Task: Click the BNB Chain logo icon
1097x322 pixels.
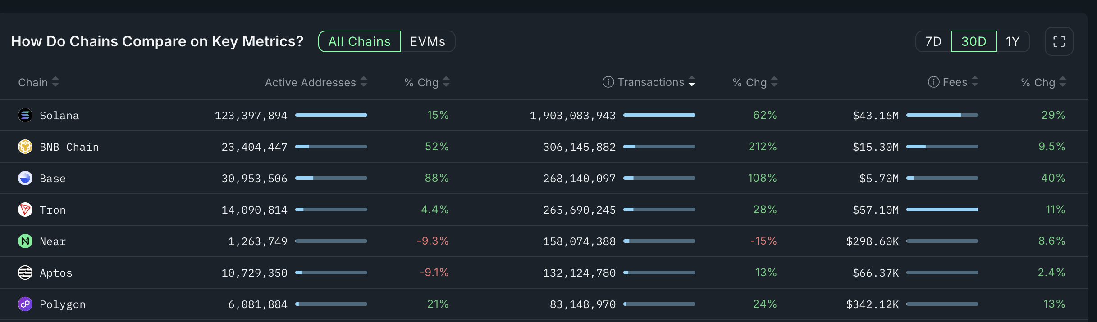Action: tap(25, 147)
